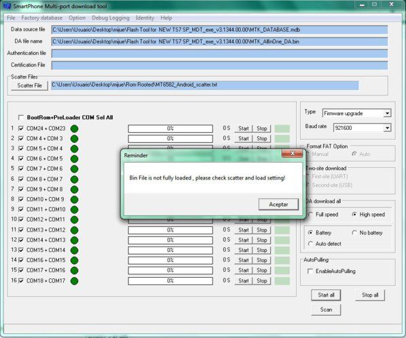Image resolution: width=406 pixels, height=338 pixels.
Task: Open the Option menu
Action: (x=77, y=18)
